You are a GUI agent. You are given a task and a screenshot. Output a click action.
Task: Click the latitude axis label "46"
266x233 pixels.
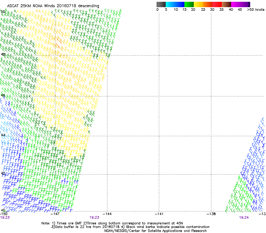[3, 95]
